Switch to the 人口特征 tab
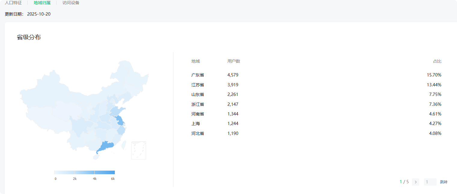This screenshot has width=457, height=194. (x=13, y=3)
